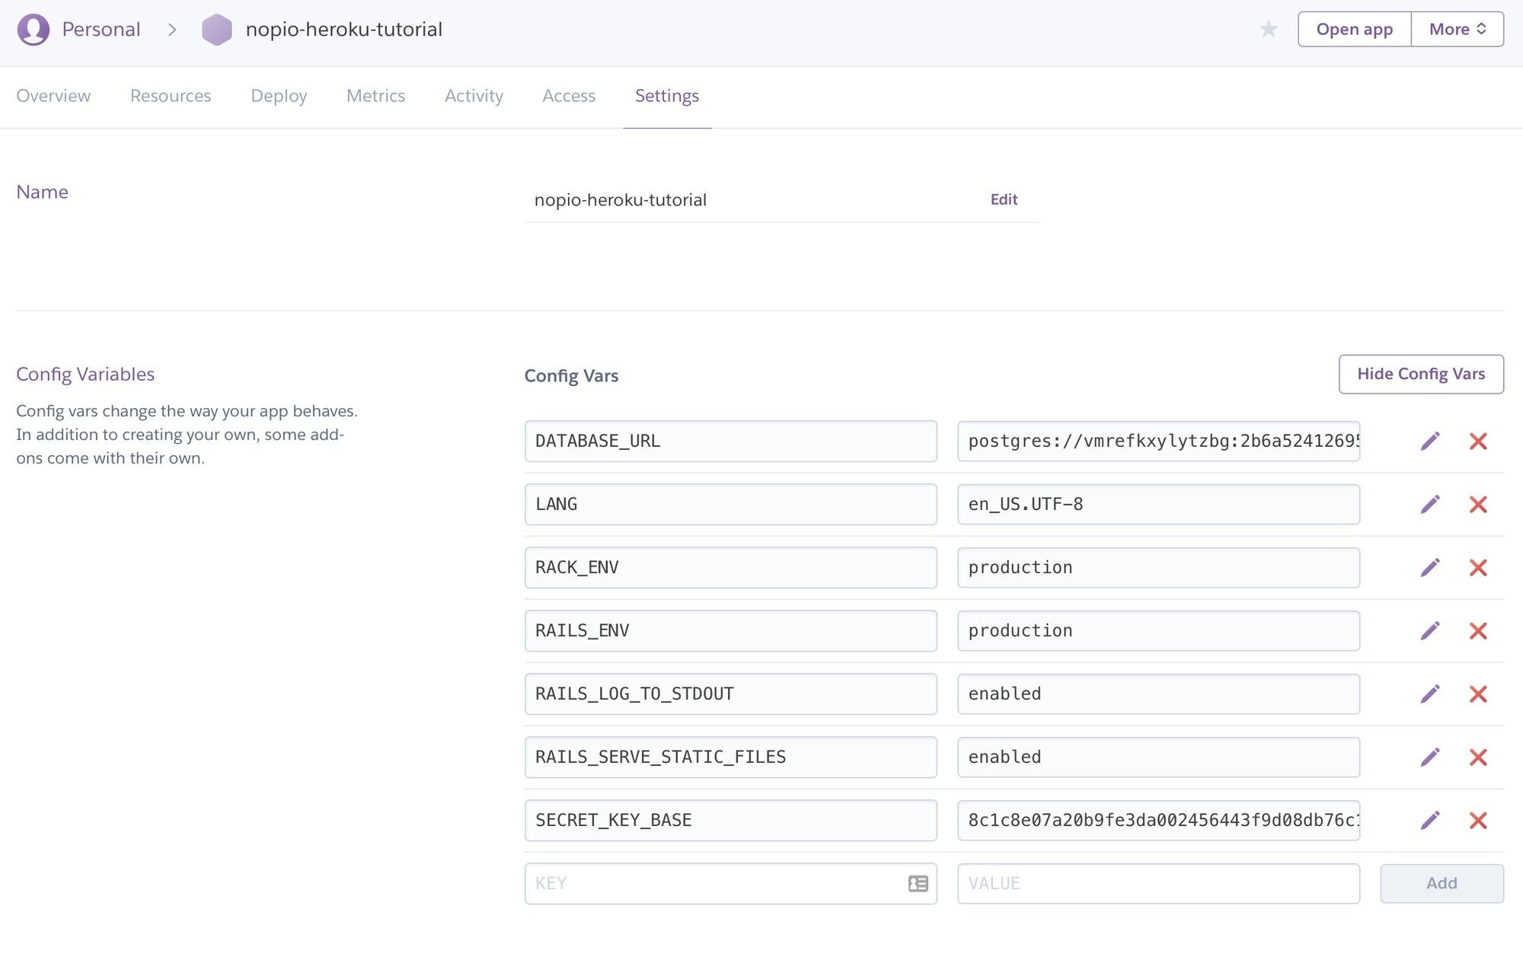Click the contact card icon in KEY field
This screenshot has width=1523, height=963.
tap(918, 883)
